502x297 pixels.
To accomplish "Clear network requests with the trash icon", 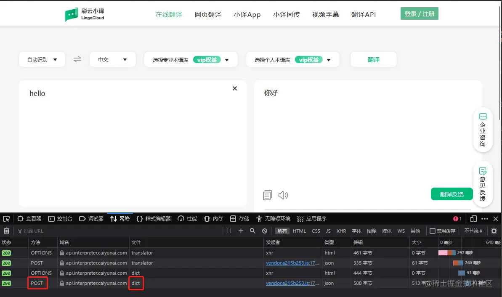I will pyautogui.click(x=6, y=231).
